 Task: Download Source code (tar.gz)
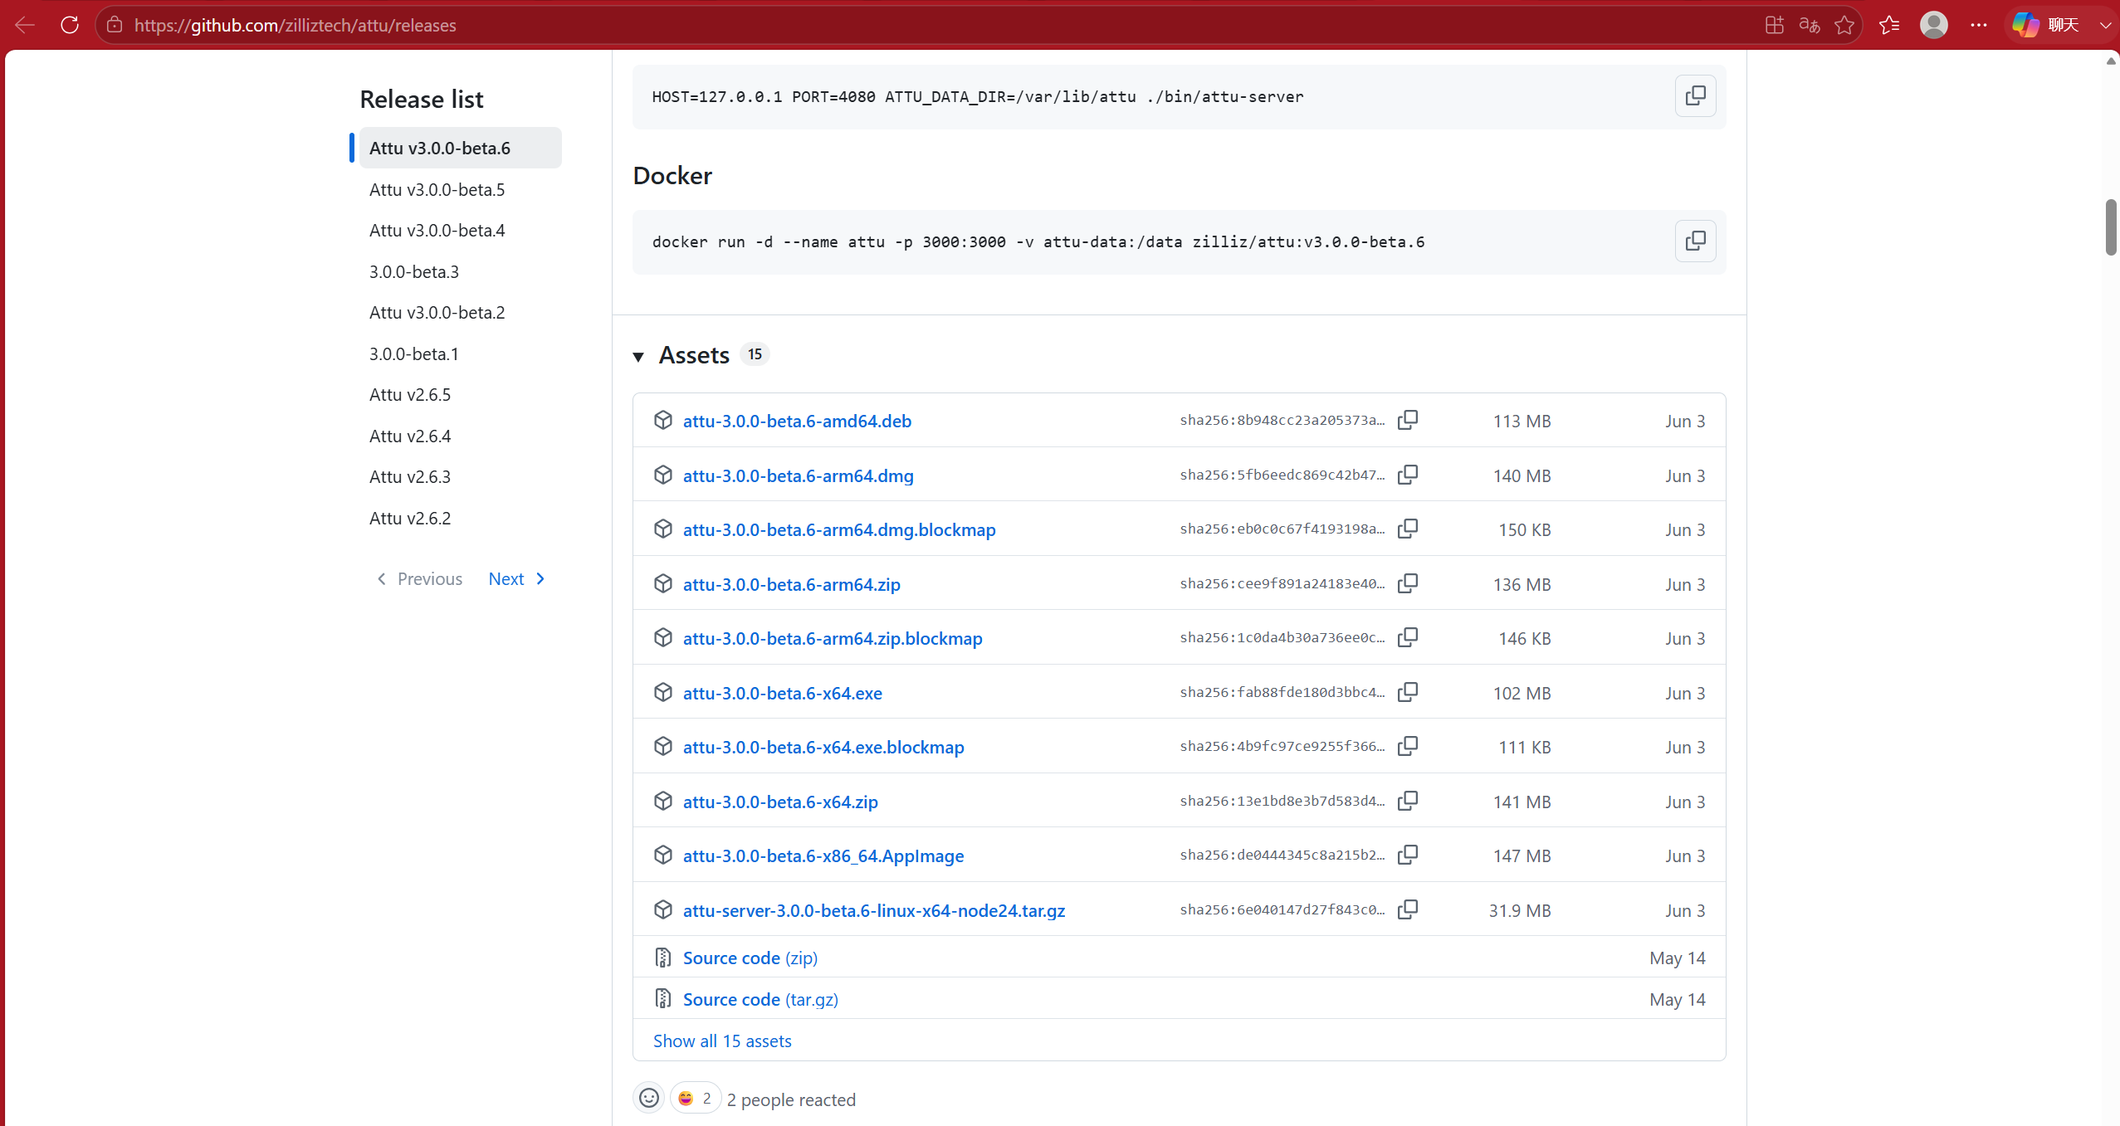pos(760,999)
